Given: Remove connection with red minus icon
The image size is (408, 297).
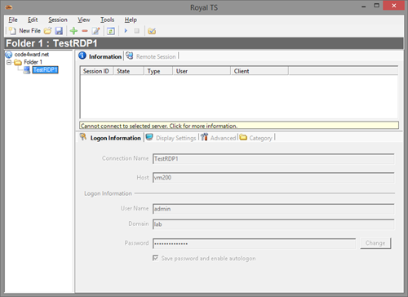Looking at the screenshot, I should (85, 31).
